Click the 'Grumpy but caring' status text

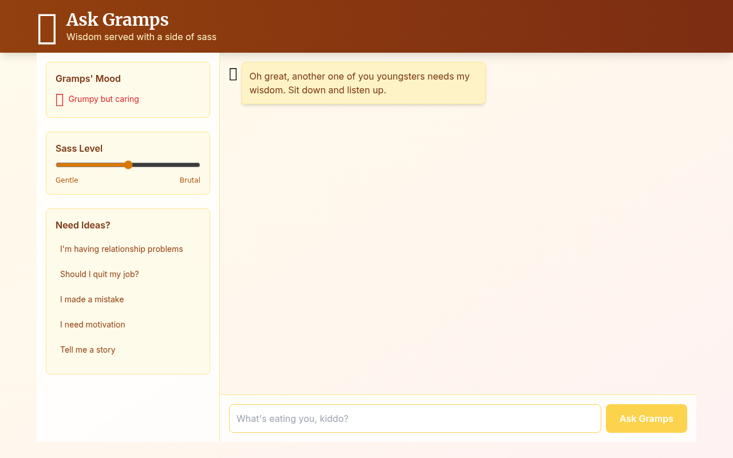tap(104, 99)
